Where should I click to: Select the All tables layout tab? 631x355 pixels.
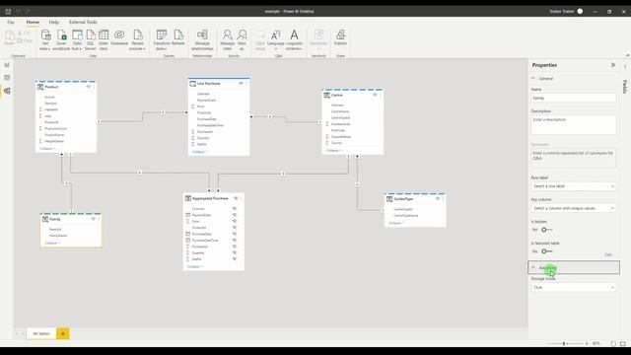[x=41, y=333]
